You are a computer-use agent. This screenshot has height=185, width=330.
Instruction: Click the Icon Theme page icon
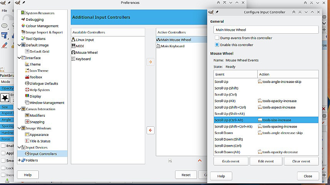27,71
